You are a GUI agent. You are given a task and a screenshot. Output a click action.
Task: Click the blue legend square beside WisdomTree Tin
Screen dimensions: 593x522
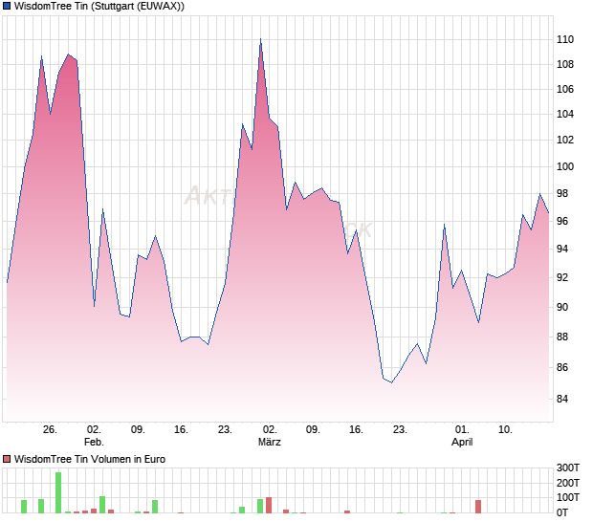[x=7, y=7]
